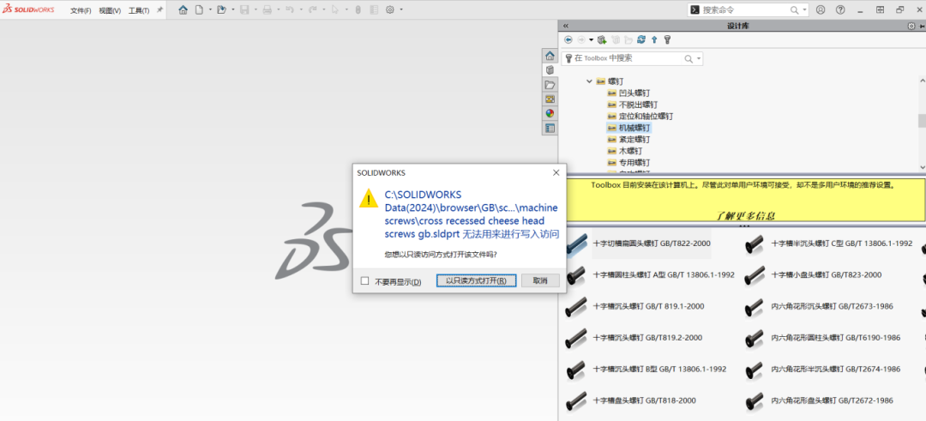Image resolution: width=926 pixels, height=421 pixels.
Task: Select the 木螺钉 folder
Action: (x=625, y=151)
